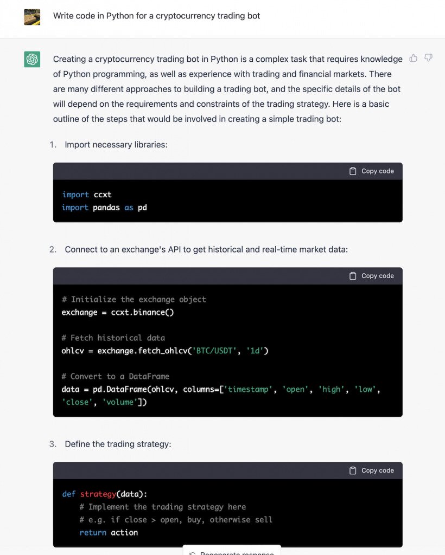
Task: Click the ChatGPT logo avatar
Action: pos(32,59)
